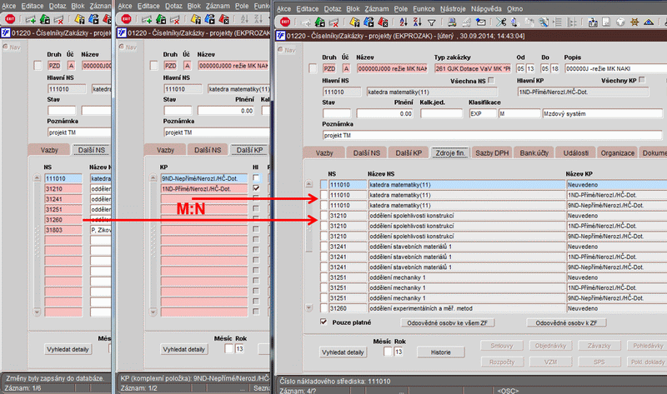Click the export icon next to the document icon
The image size is (667, 394).
coord(593,22)
